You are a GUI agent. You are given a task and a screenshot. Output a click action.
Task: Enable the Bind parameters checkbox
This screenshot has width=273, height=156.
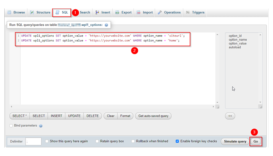[x=11, y=126]
